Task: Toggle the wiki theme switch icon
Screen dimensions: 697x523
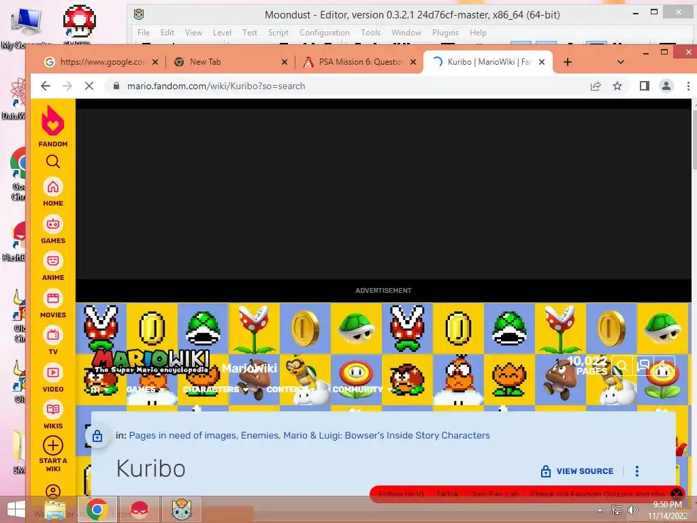Action: click(663, 366)
